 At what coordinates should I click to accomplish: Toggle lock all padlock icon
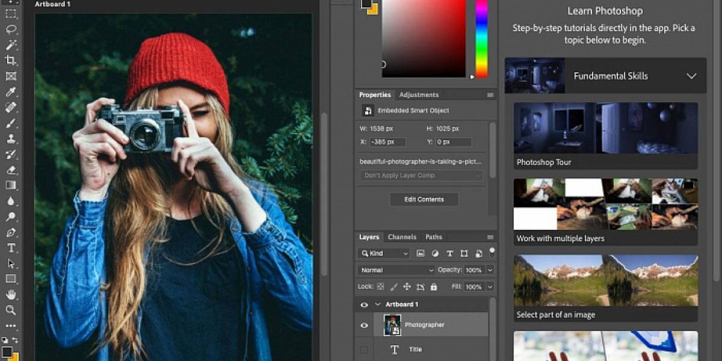click(433, 287)
